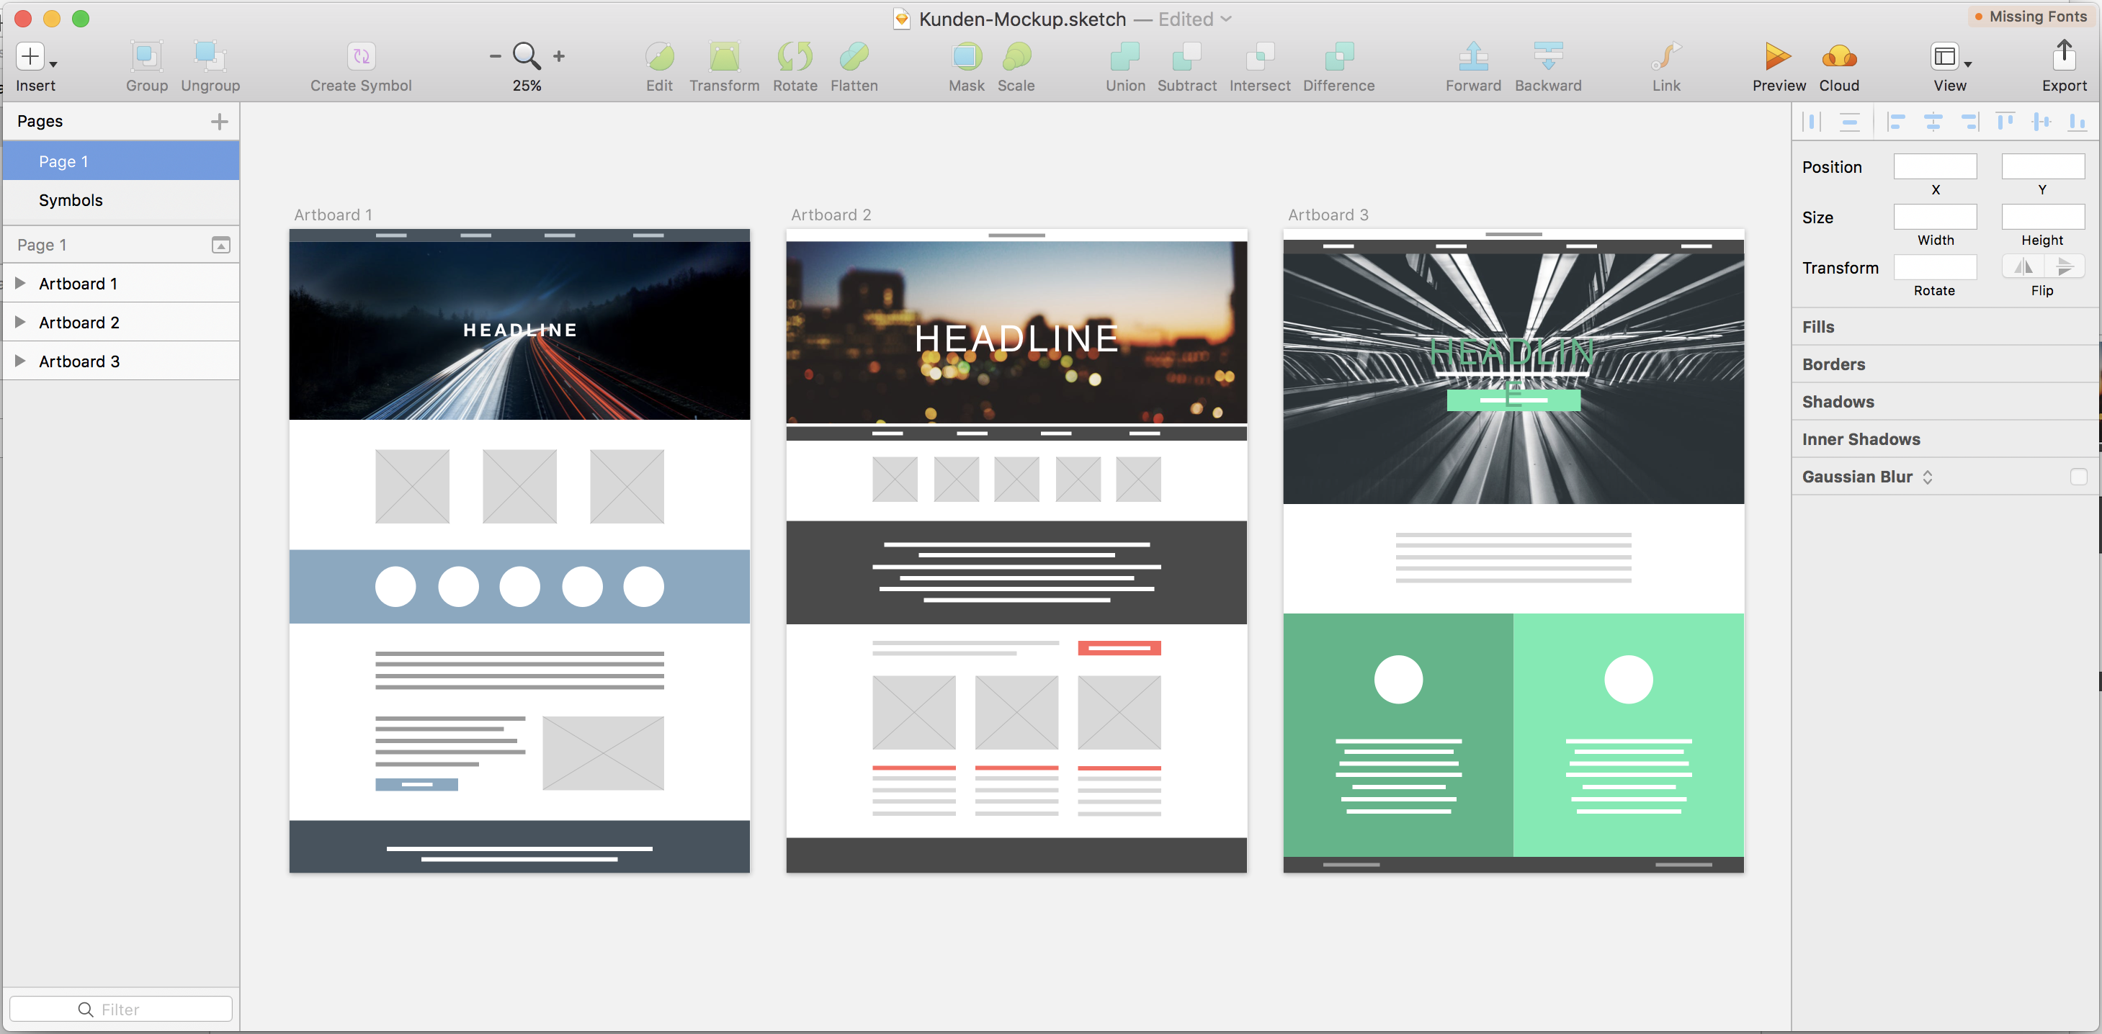This screenshot has height=1034, width=2102.
Task: Open the Gaussian Blur type dropdown
Action: tap(1928, 477)
